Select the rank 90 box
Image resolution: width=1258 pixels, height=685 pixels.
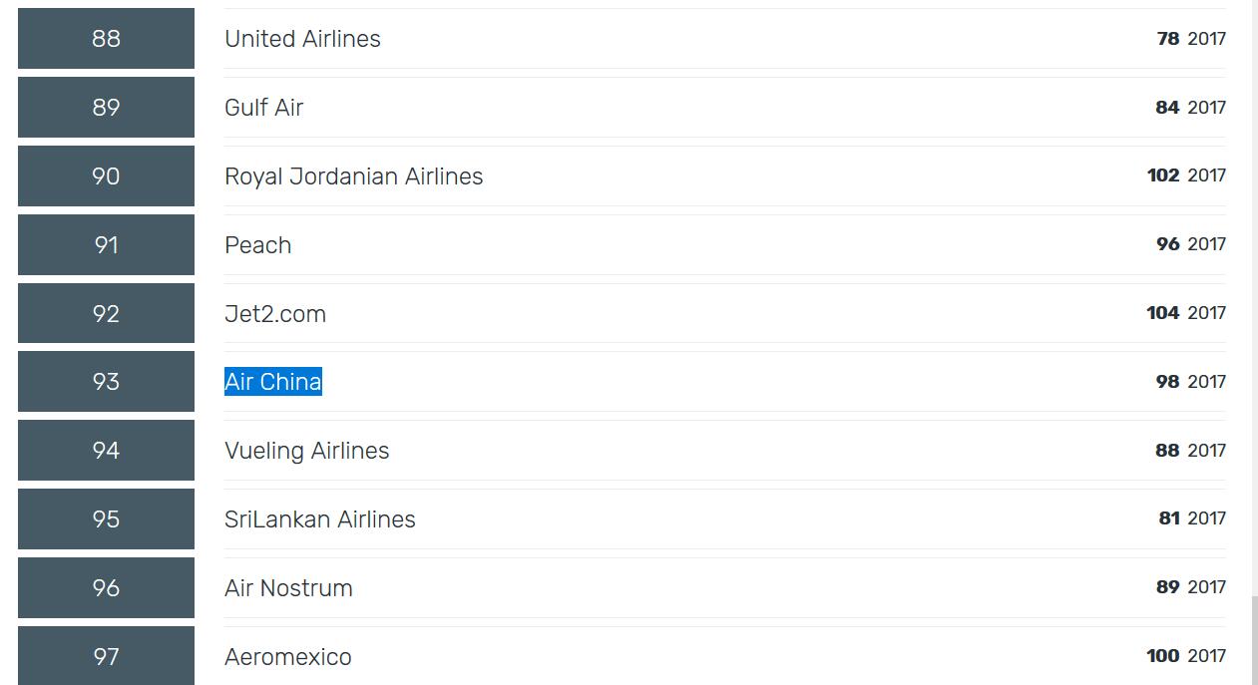pos(106,176)
